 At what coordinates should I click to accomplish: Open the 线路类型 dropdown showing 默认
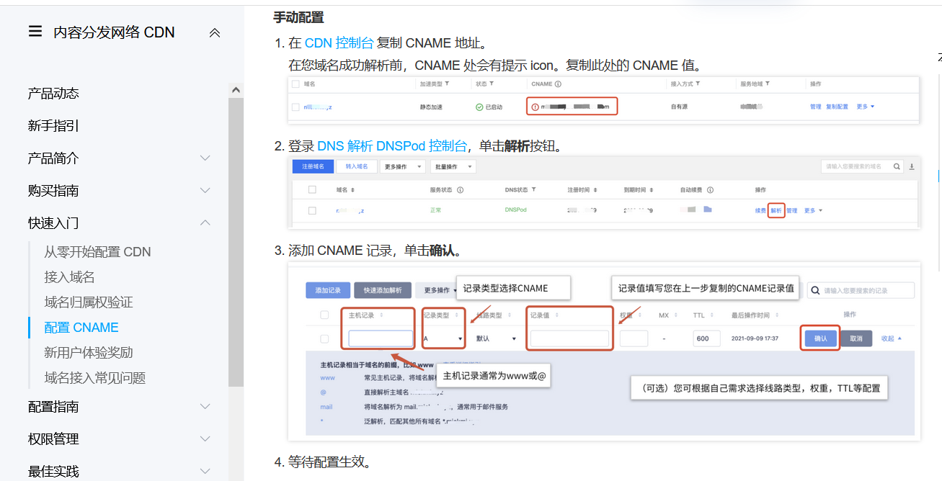pyautogui.click(x=497, y=338)
